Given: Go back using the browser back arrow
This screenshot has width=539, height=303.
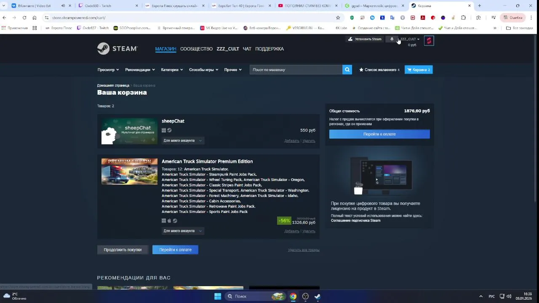Looking at the screenshot, I should (4, 18).
